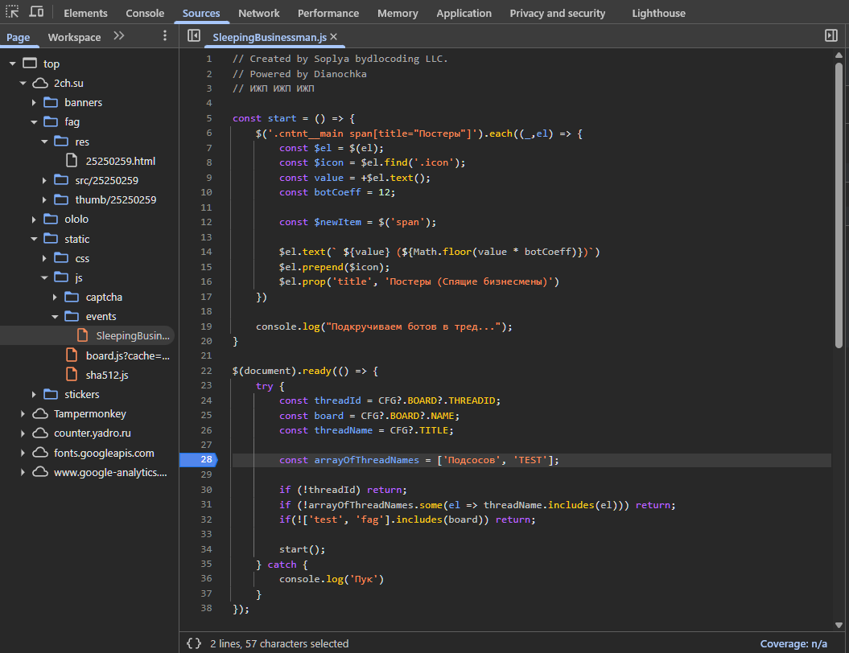The height and width of the screenshot is (653, 849).
Task: Toggle the device toolbar icon
Action: pos(37,13)
